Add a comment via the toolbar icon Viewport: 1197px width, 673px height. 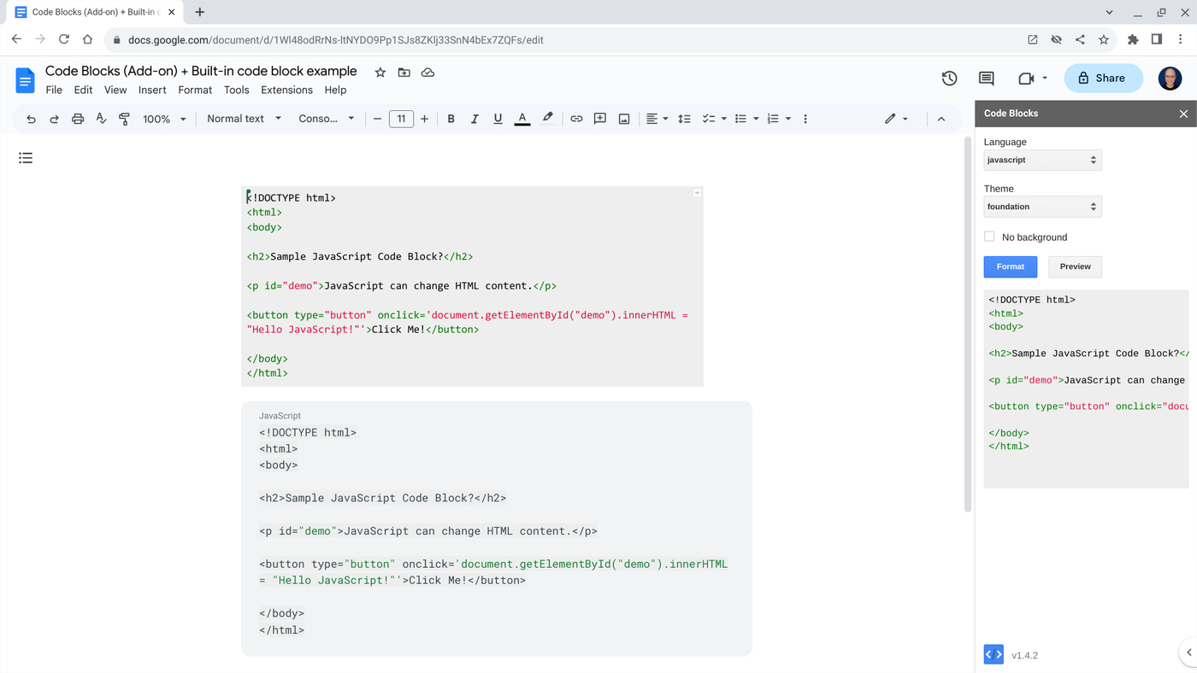pos(599,119)
